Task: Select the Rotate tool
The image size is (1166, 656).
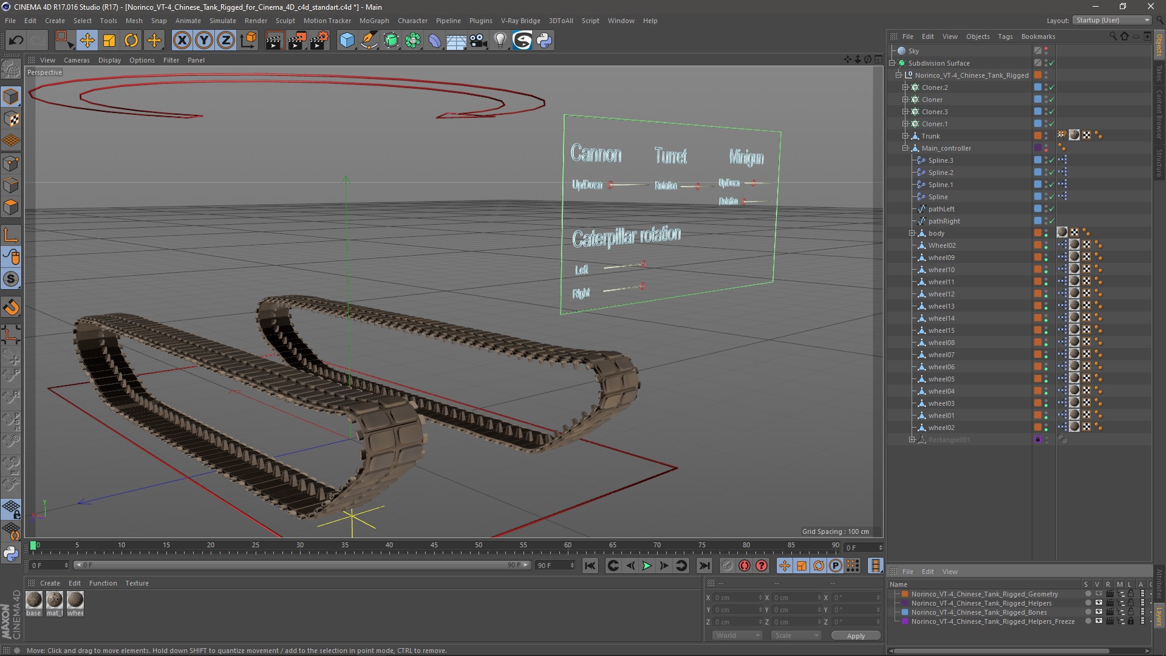Action: coord(131,41)
